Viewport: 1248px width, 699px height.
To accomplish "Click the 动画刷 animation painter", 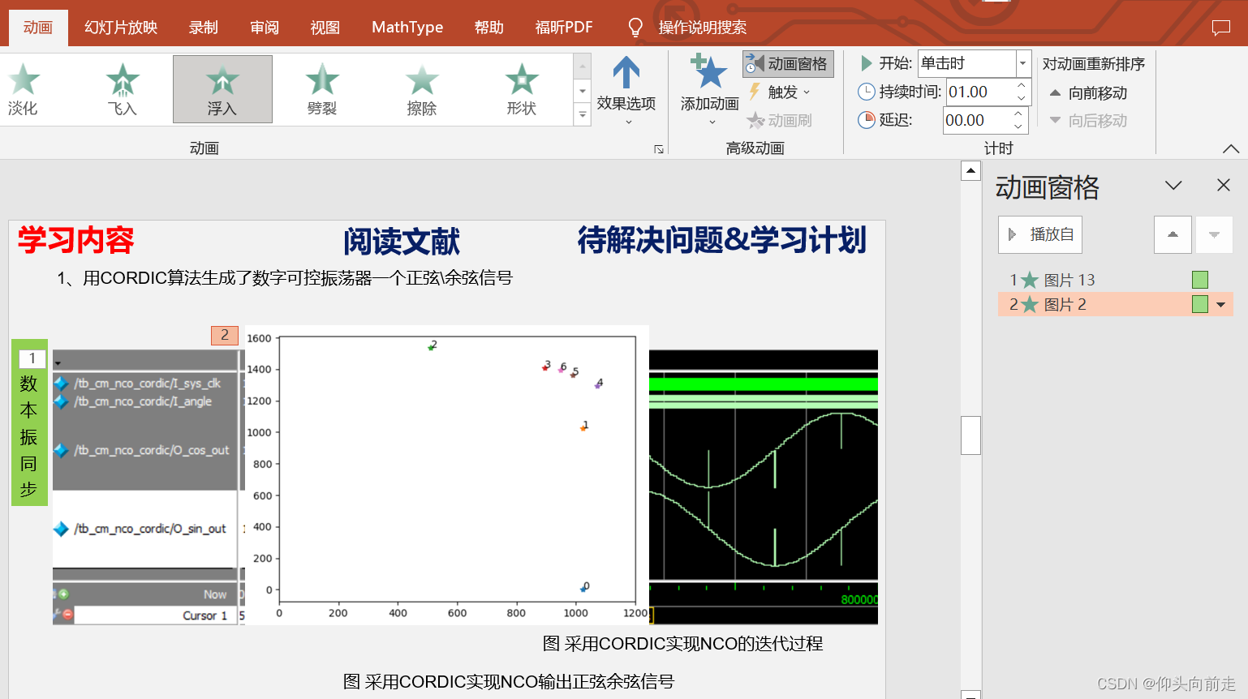I will coord(779,121).
